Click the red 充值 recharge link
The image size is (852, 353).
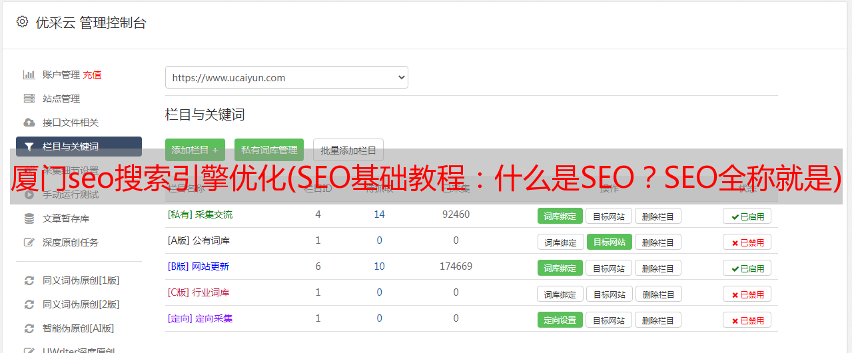[x=93, y=75]
